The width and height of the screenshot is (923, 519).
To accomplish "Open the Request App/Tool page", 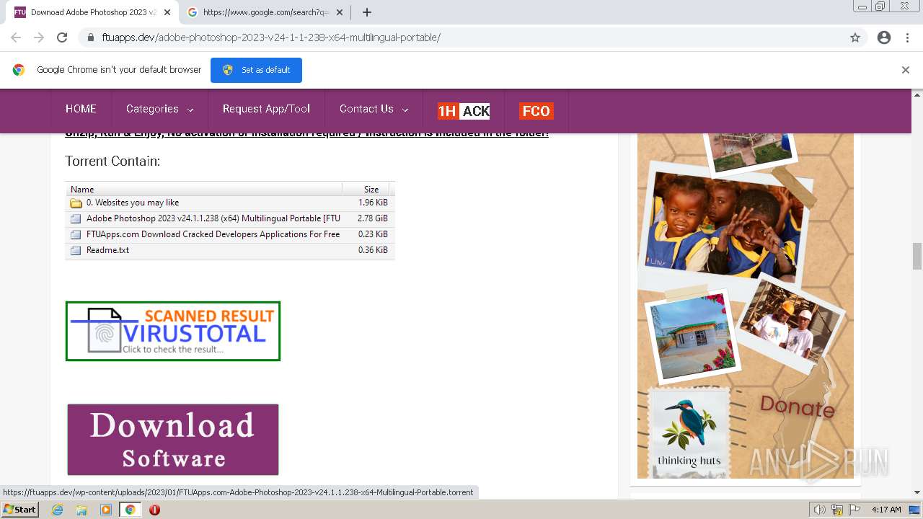I will pyautogui.click(x=266, y=109).
